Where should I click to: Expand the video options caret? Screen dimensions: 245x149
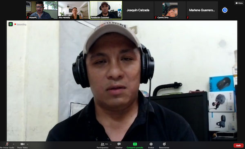coord(27,144)
